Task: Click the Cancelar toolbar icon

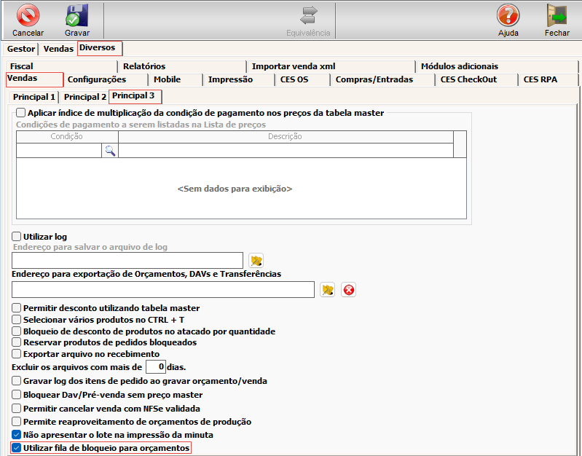Action: pos(28,15)
